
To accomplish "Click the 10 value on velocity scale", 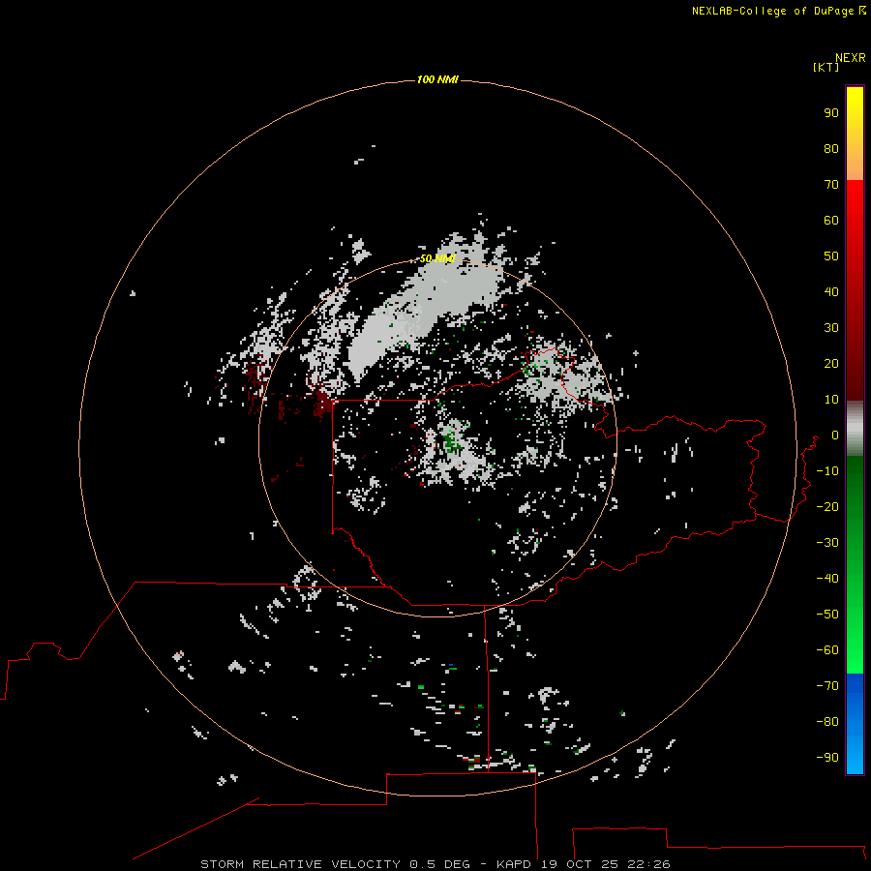I will click(x=831, y=400).
